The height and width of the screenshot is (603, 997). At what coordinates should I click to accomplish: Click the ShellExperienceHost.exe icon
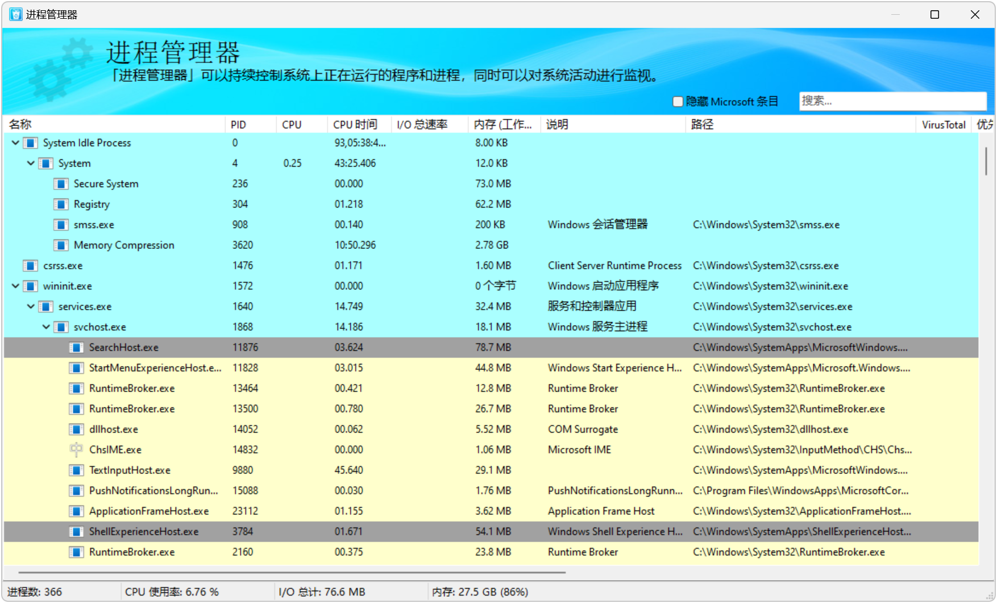(x=77, y=531)
